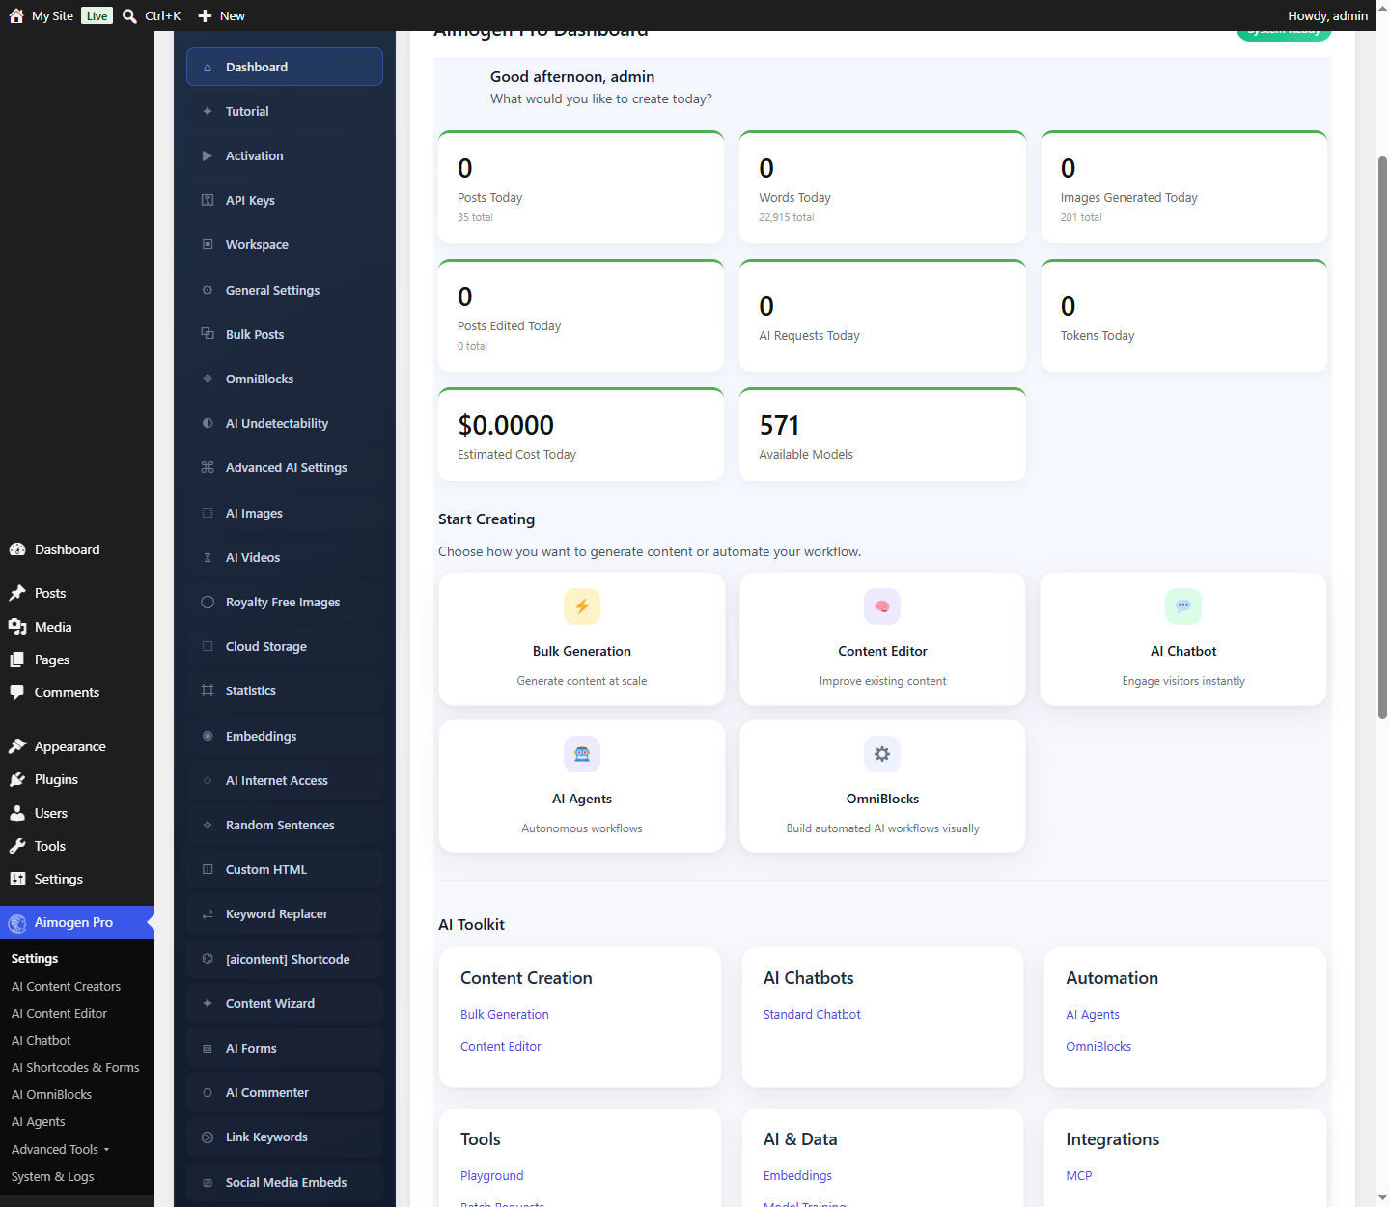
Task: Go to the Custom HTML tab
Action: pyautogui.click(x=285, y=869)
